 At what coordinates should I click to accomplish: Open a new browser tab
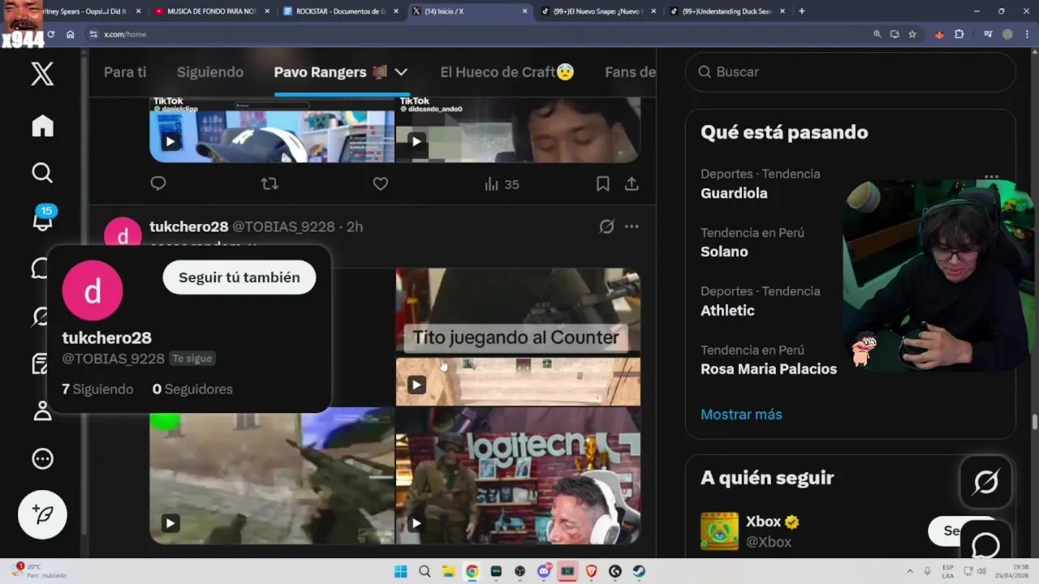[x=802, y=11]
